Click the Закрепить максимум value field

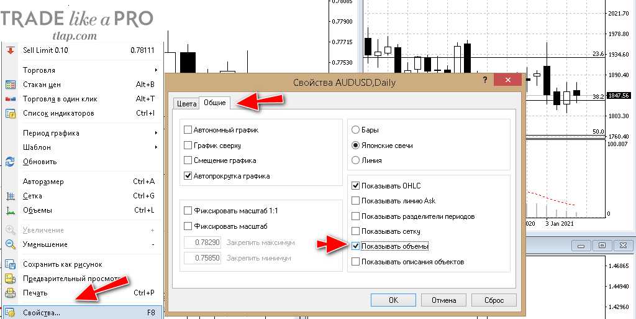click(x=203, y=242)
